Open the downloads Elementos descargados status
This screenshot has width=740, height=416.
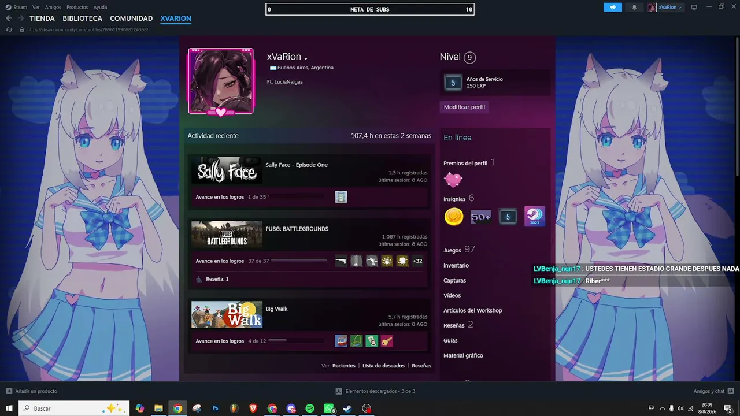[x=375, y=391]
